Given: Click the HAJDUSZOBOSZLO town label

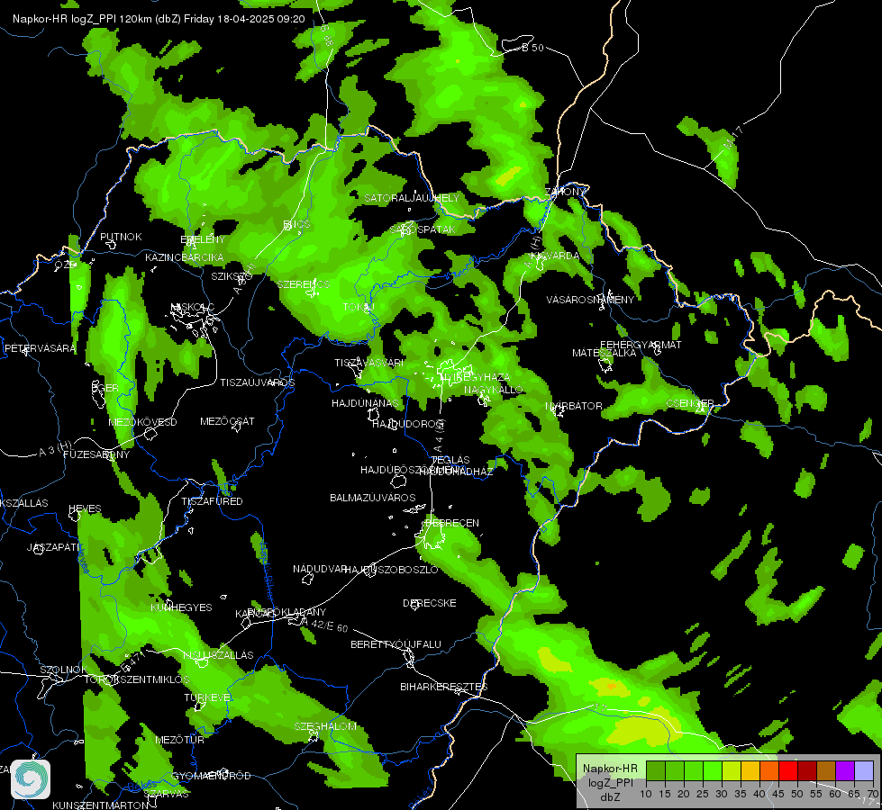Looking at the screenshot, I should click(392, 570).
